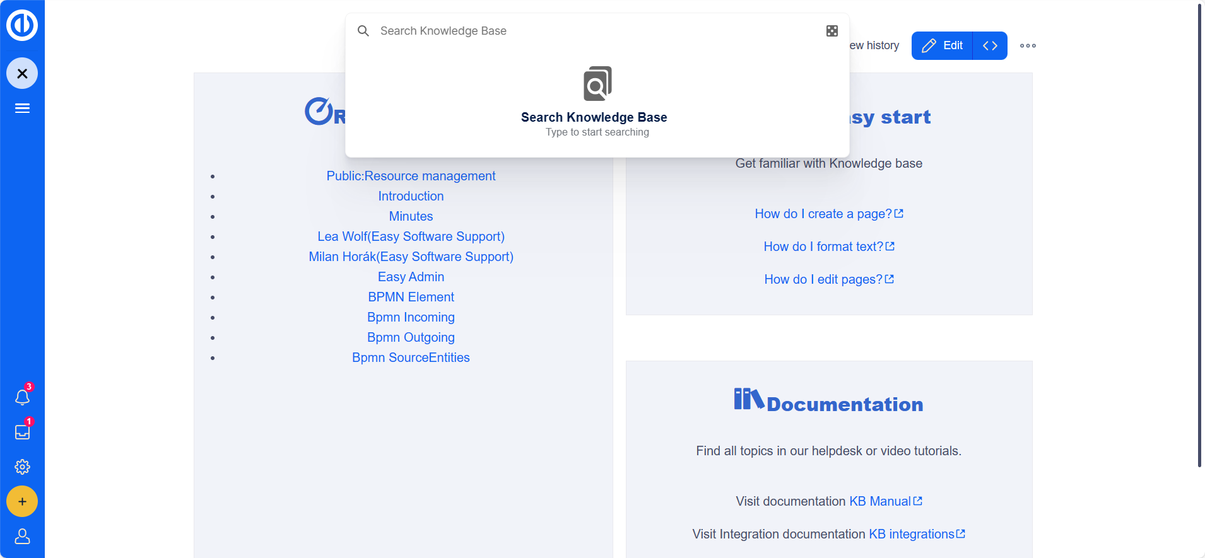Open settings gear icon in sidebar
The height and width of the screenshot is (558, 1205).
(x=22, y=467)
